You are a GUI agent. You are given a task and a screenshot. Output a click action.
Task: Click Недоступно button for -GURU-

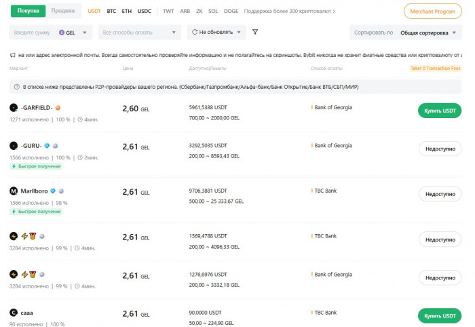(x=440, y=149)
